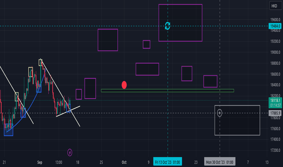Select the large blue box at chart low
283x167 pixels.
tap(9, 130)
